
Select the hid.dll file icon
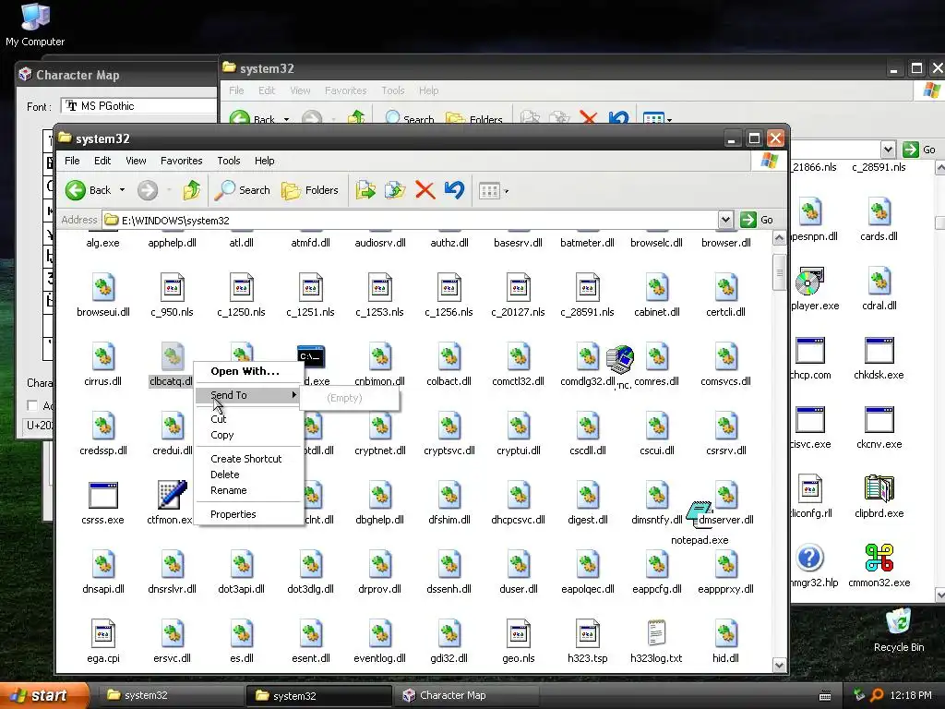coord(725,633)
